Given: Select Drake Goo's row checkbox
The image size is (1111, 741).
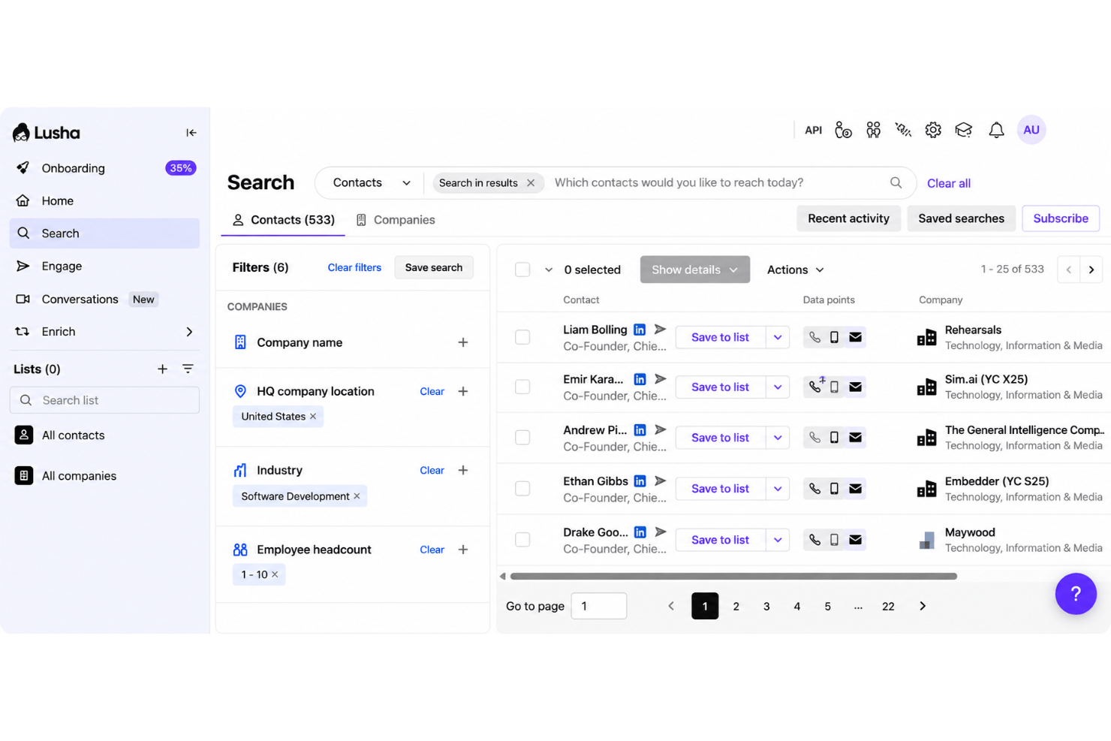Looking at the screenshot, I should pyautogui.click(x=522, y=539).
